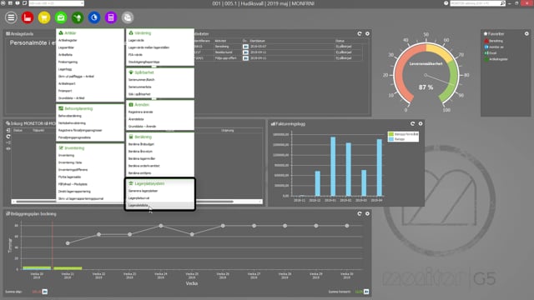Open the highlighted Lagerplatslista entry
Image resolution: width=534 pixels, height=300 pixels.
tap(139, 206)
